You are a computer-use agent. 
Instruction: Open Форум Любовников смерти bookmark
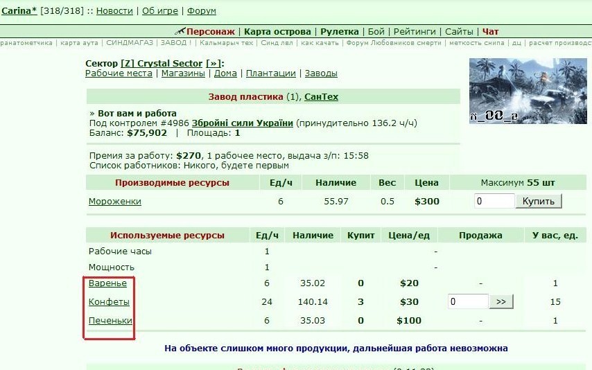[x=394, y=43]
